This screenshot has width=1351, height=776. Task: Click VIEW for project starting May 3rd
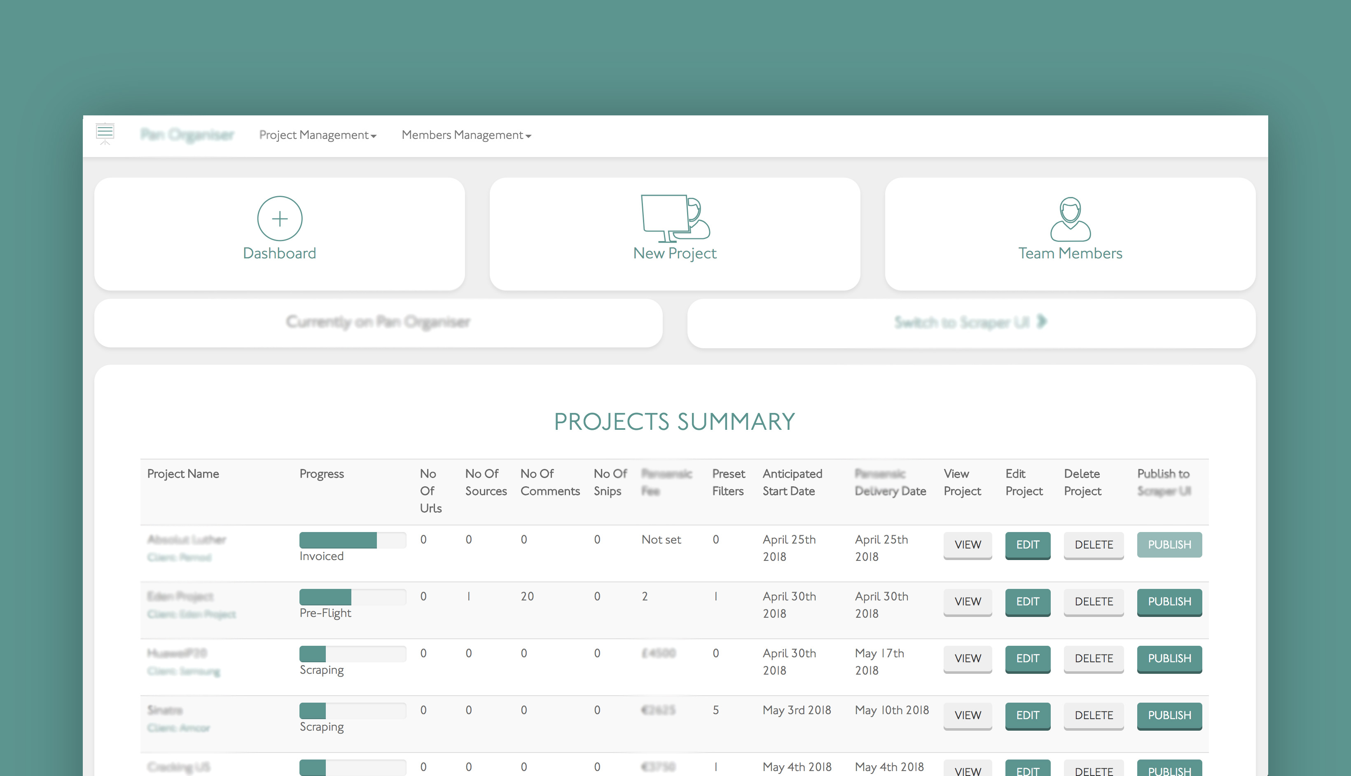(968, 716)
